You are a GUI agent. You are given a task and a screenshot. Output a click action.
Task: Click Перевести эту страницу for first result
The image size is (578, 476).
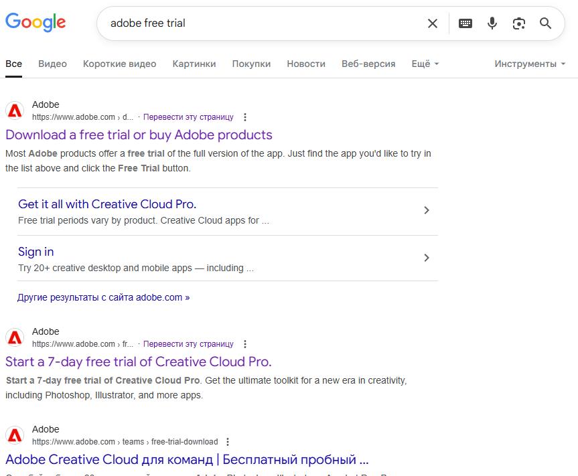click(188, 117)
